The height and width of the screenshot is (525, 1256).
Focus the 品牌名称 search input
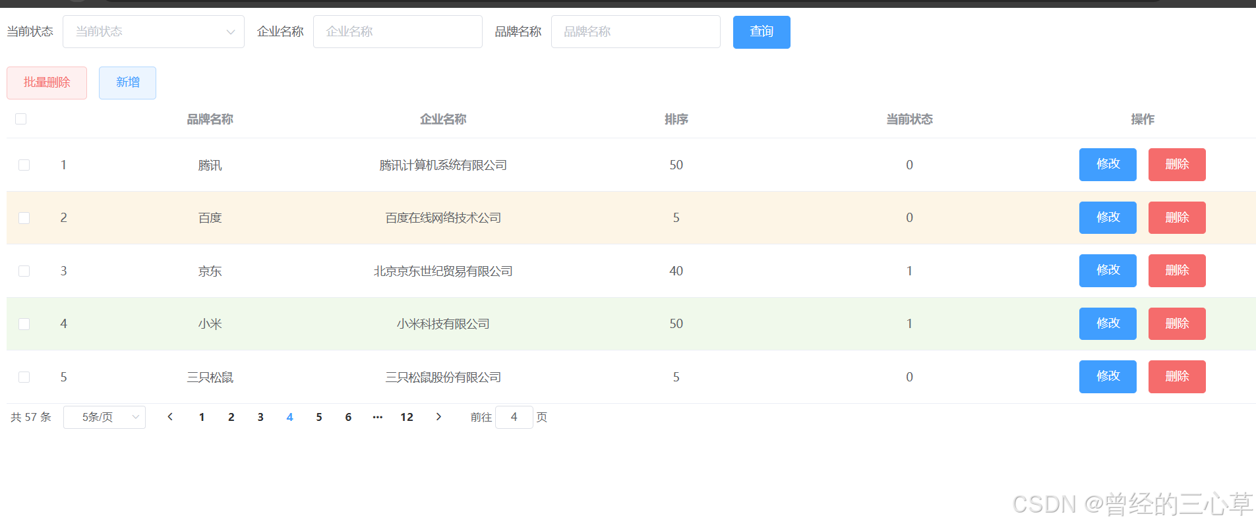tap(636, 32)
